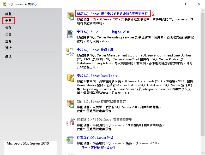Viewport: 205px width, 155px height.
Task: Select 安裝 in the left sidebar
Action: (8, 21)
